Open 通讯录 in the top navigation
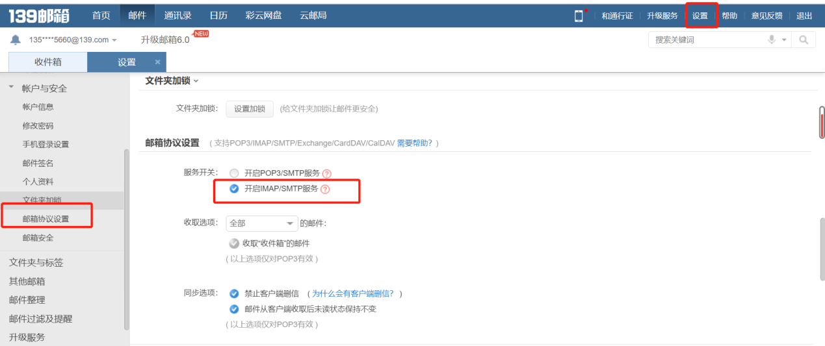The image size is (825, 346). (x=177, y=16)
